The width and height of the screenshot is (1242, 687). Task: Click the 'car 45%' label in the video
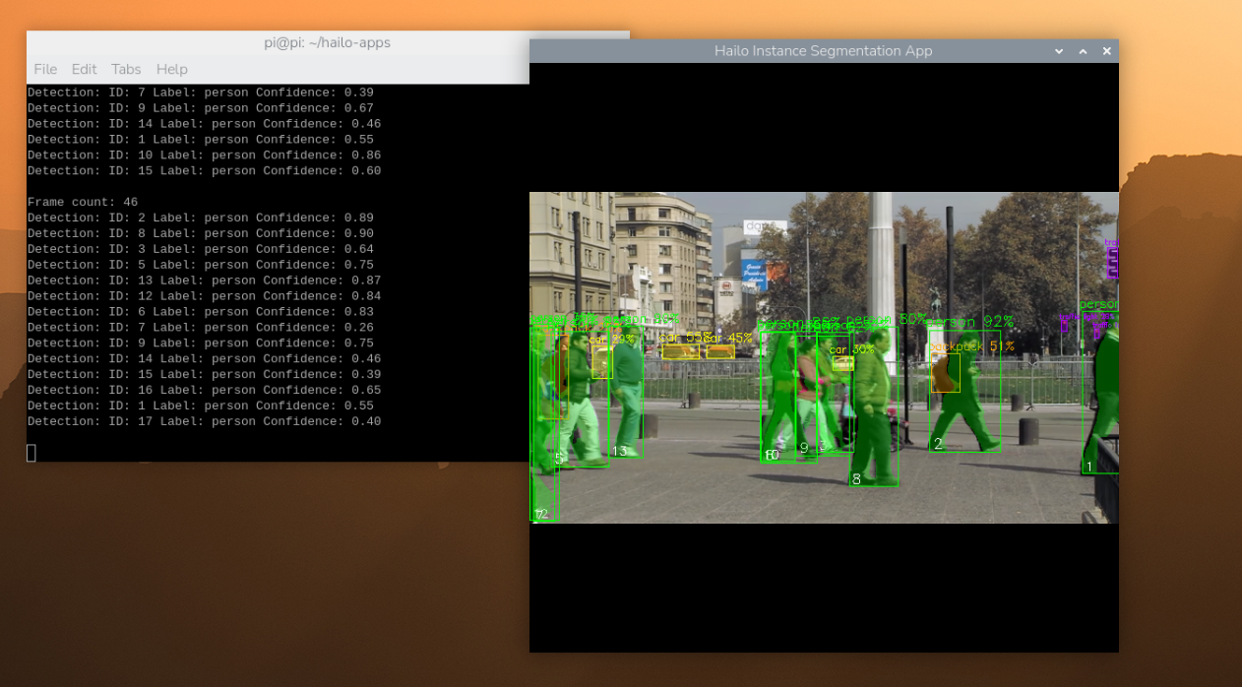[730, 338]
